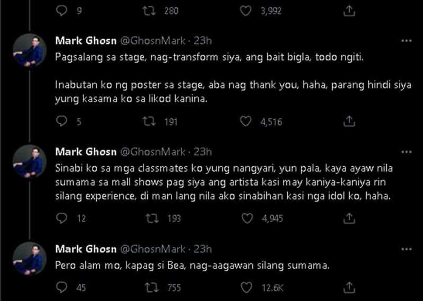Viewport: 423px width, 301px height.
Task: Like the top tweet with 3,992 likes
Action: coord(246,11)
